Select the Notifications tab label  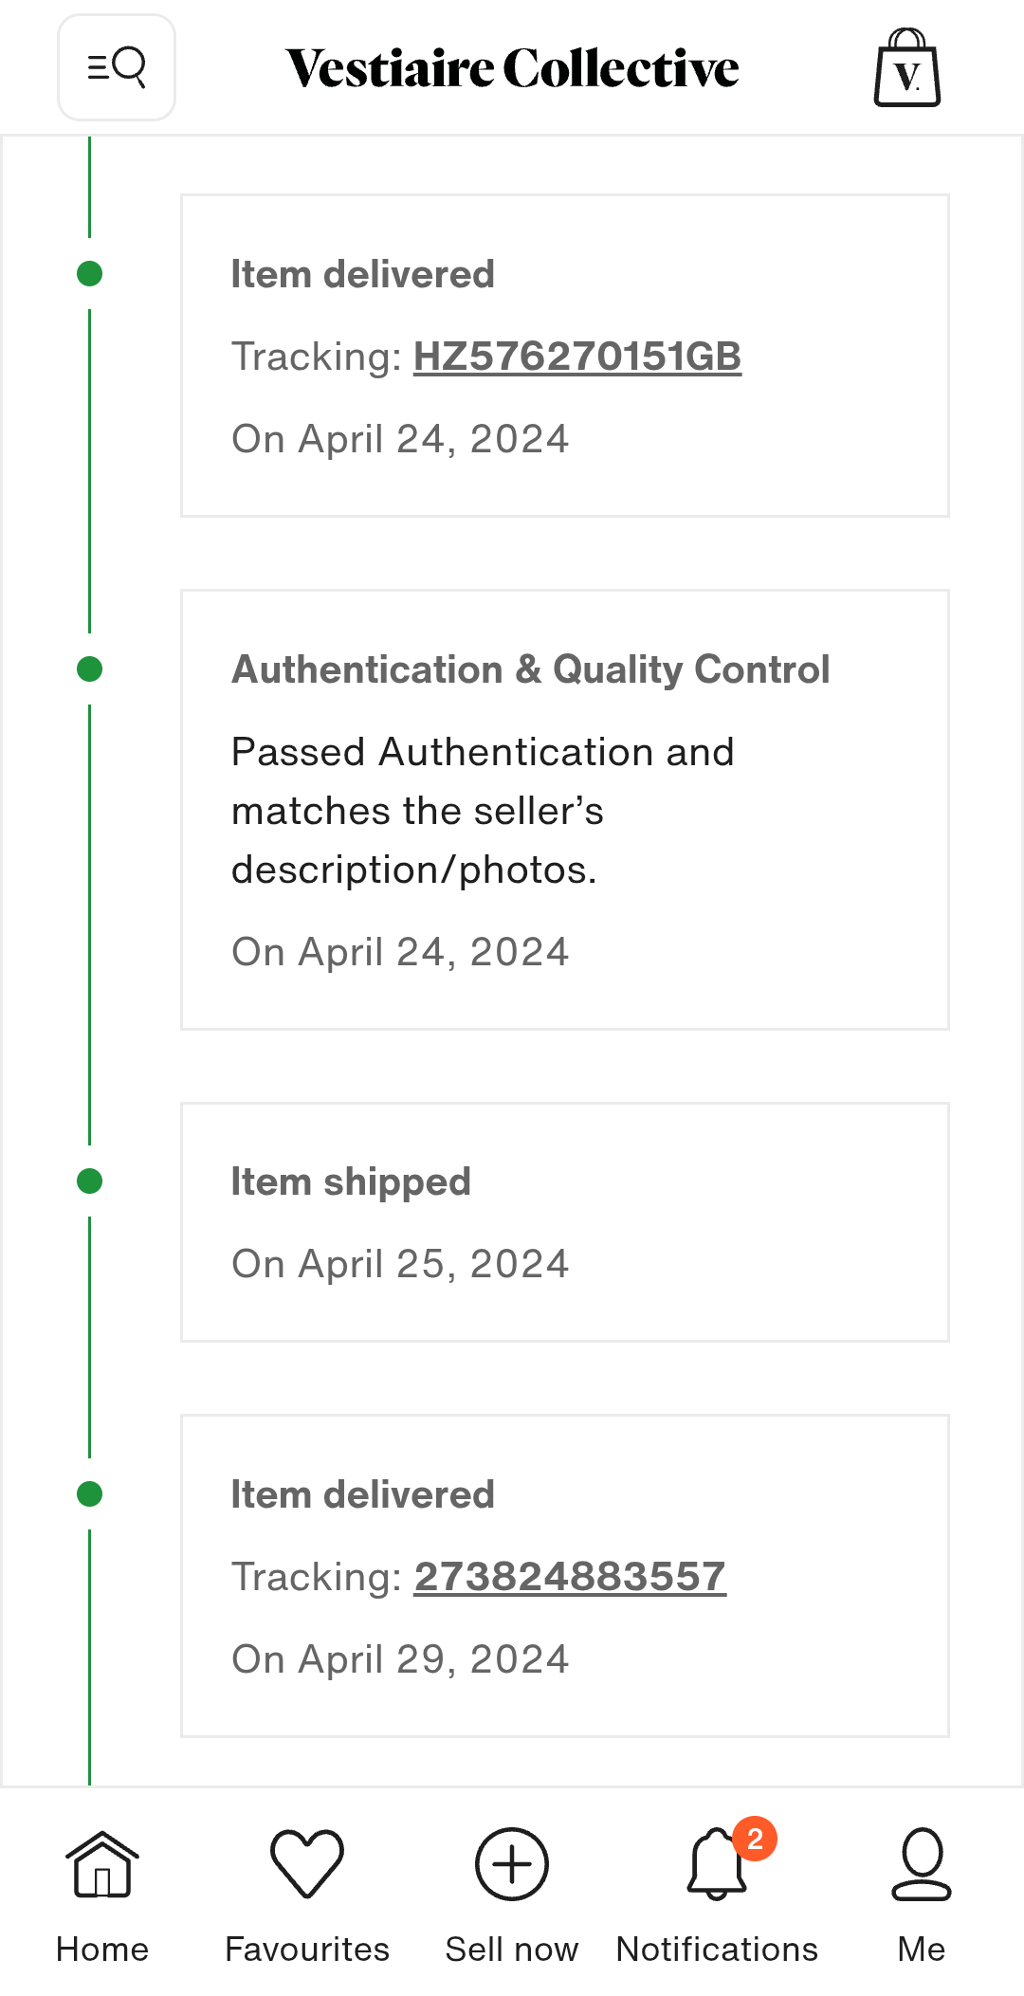coord(717,1950)
